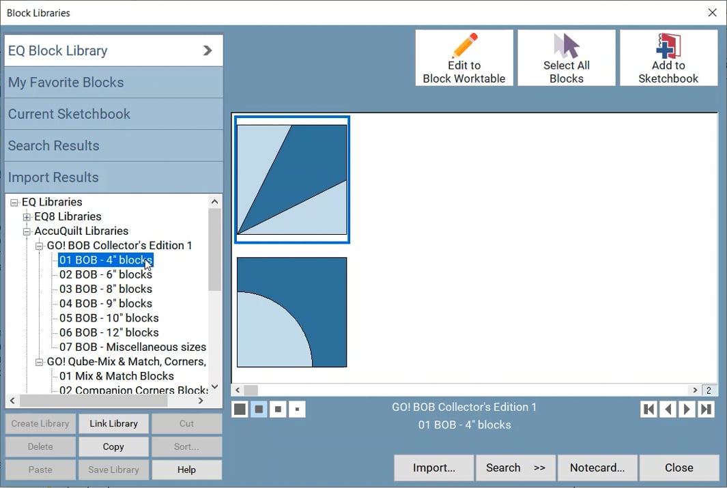The width and height of the screenshot is (727, 488).
Task: Go to previous block arrow
Action: 668,410
